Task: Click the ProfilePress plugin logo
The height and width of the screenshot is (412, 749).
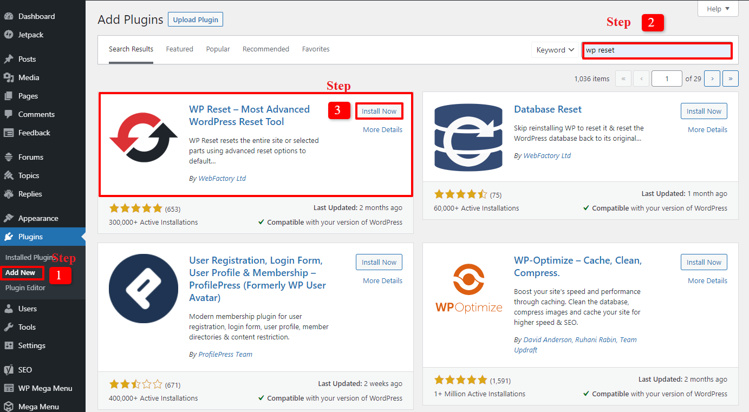Action: tap(144, 288)
